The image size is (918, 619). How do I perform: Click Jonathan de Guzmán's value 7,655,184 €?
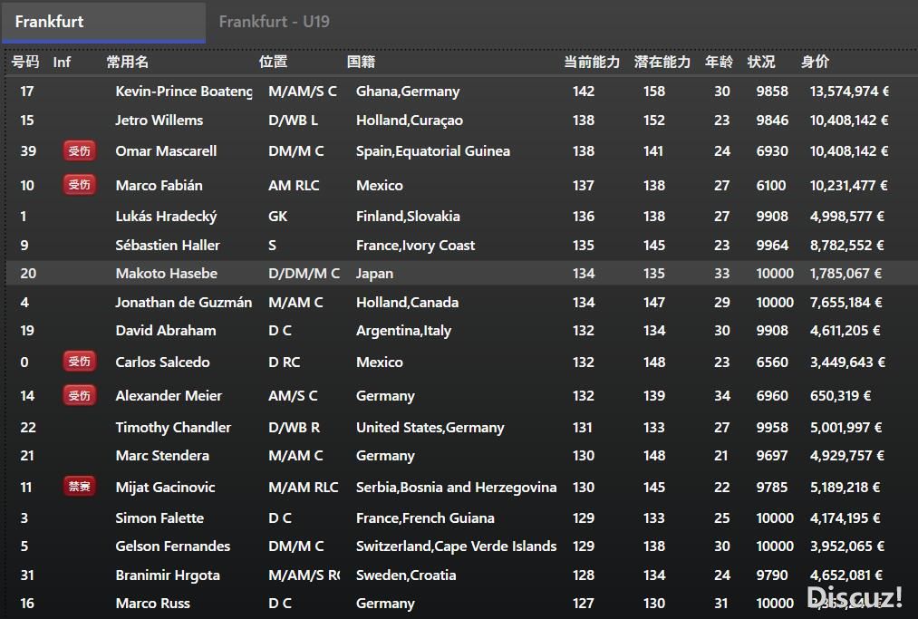(846, 302)
